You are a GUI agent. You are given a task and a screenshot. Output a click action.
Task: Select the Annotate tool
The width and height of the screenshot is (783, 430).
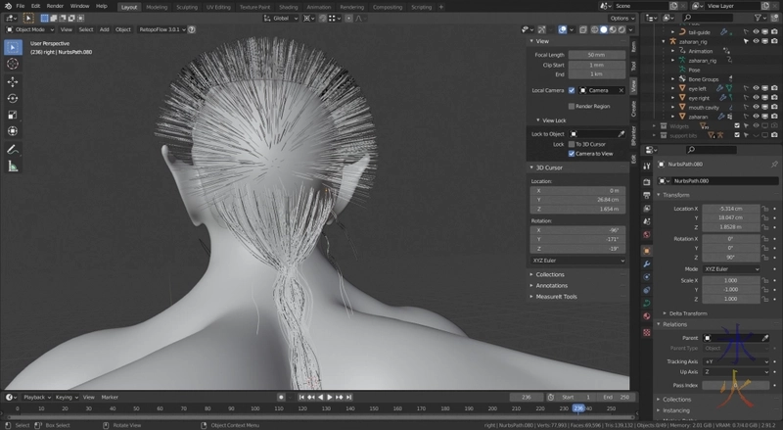pos(13,149)
